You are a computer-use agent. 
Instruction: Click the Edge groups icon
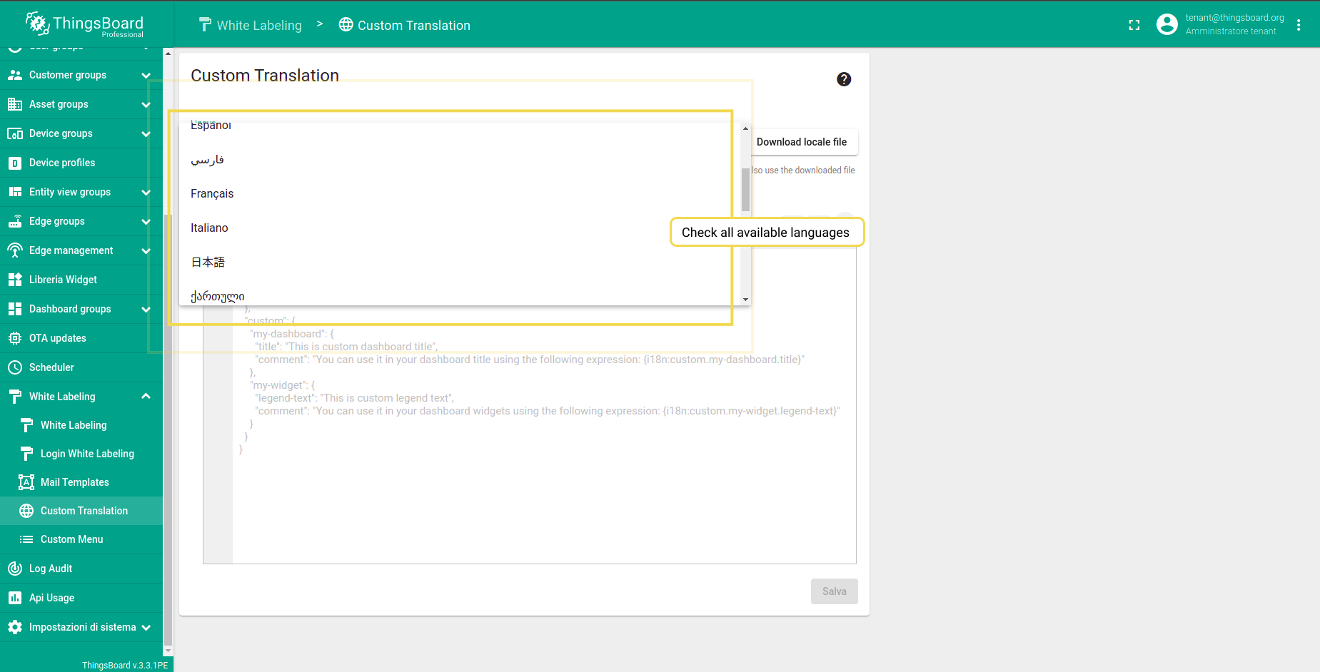coord(15,221)
